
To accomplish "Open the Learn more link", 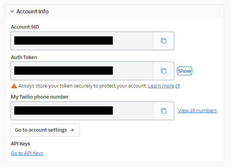I will click(x=161, y=86).
